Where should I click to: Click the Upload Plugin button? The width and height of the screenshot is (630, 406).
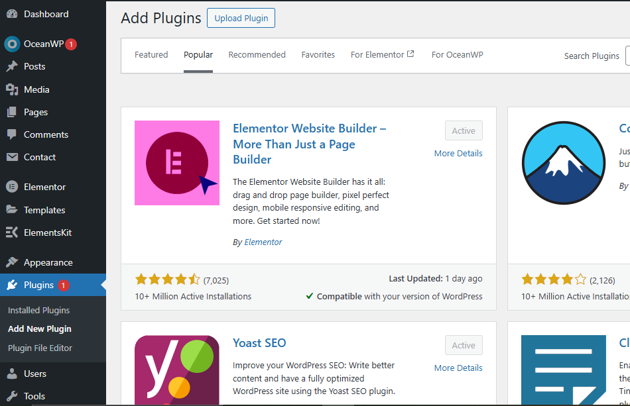241,19
